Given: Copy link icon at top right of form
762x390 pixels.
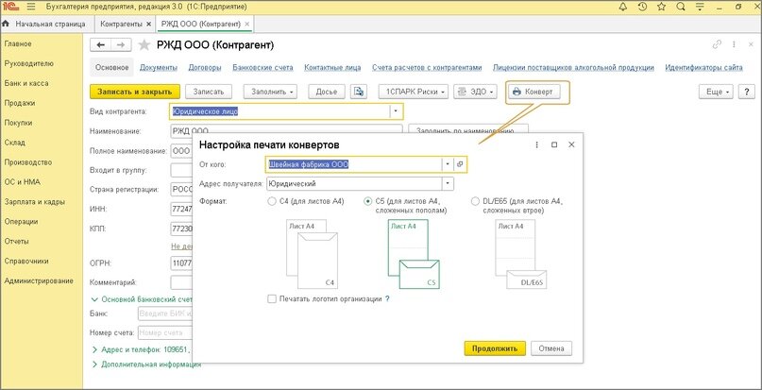Looking at the screenshot, I should point(717,44).
